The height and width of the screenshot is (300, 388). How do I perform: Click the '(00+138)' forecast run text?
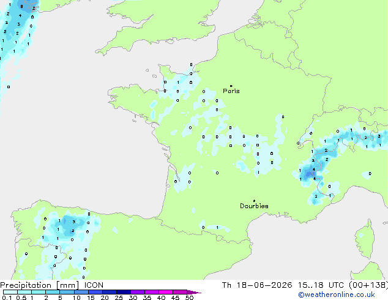tap(368, 285)
